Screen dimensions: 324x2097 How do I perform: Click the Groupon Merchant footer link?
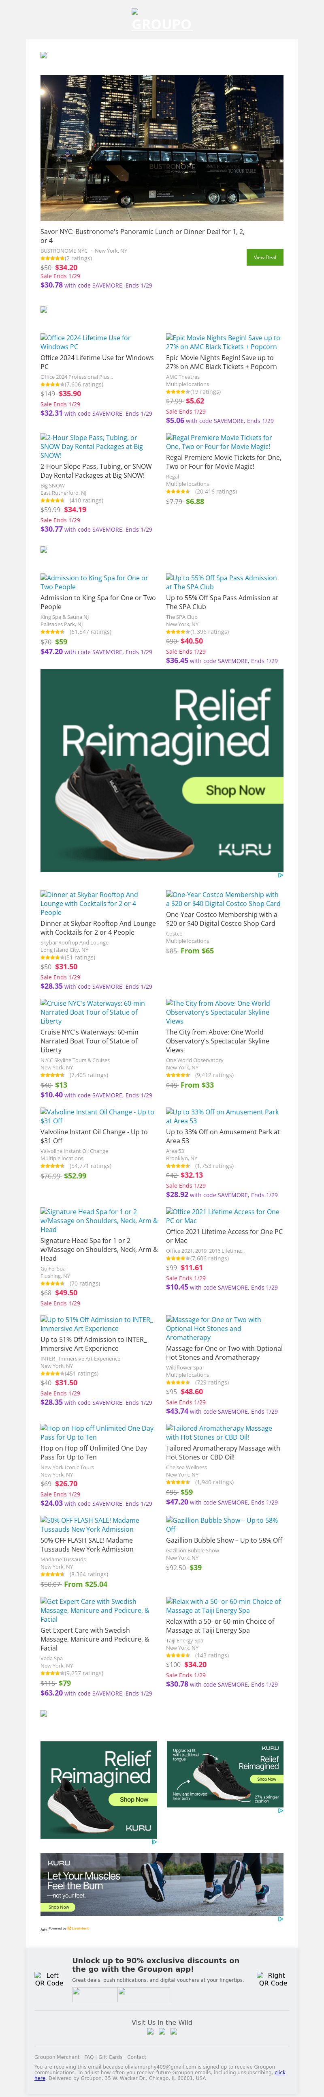pos(57,2057)
